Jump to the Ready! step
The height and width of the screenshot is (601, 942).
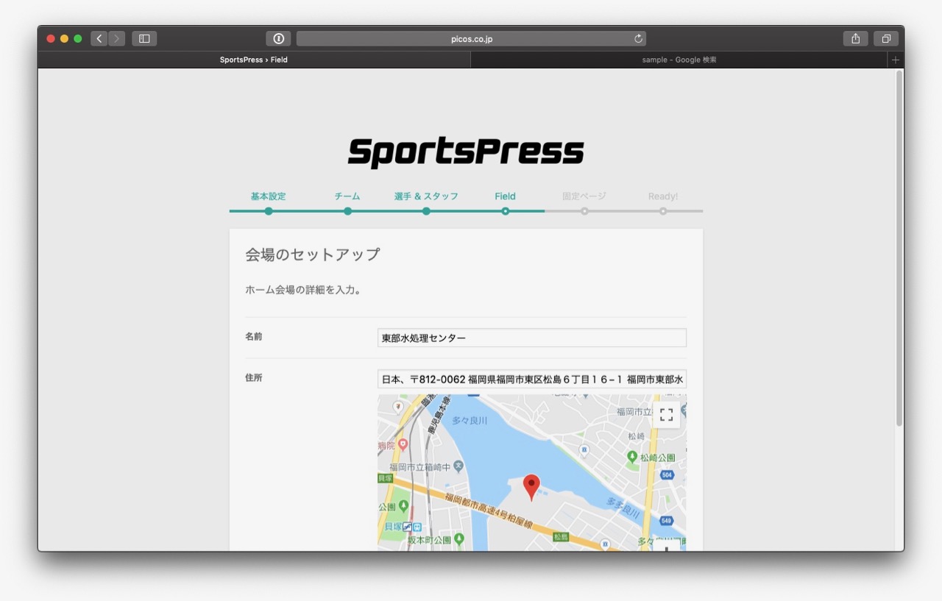pos(663,196)
